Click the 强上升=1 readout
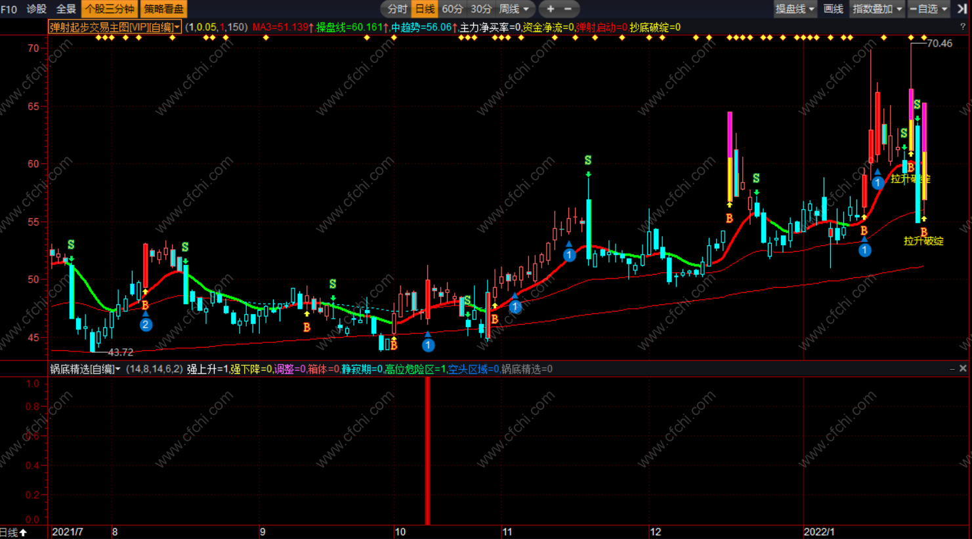The height and width of the screenshot is (539, 972). tap(207, 369)
